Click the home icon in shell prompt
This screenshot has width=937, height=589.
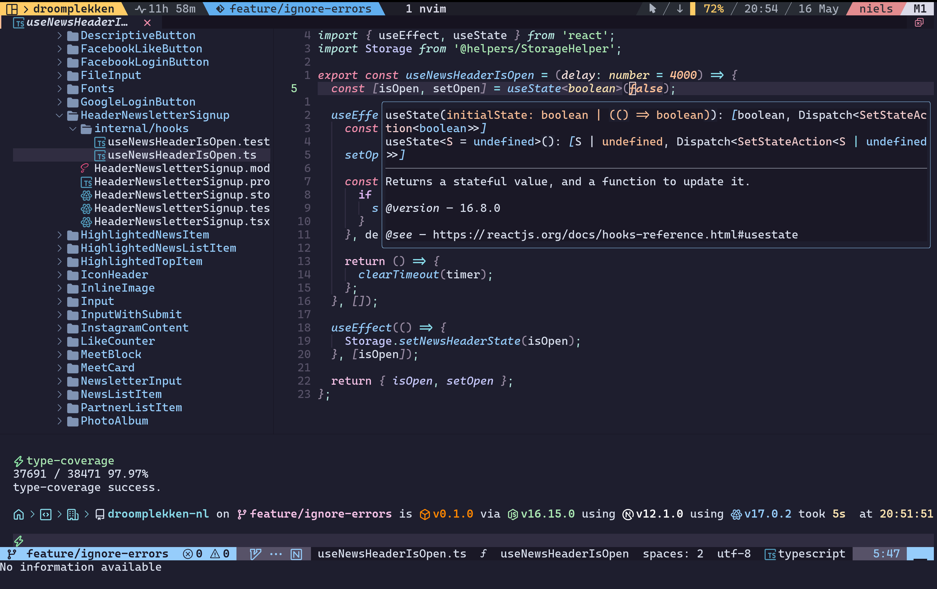coord(19,514)
